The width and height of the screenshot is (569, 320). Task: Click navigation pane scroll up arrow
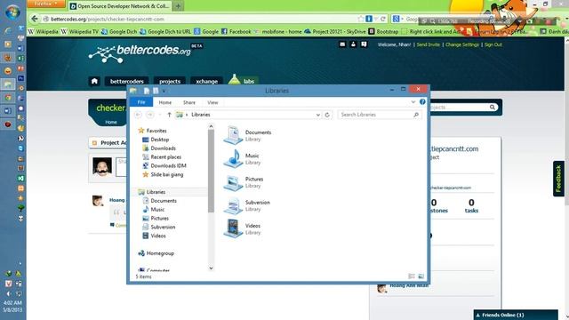pyautogui.click(x=211, y=126)
